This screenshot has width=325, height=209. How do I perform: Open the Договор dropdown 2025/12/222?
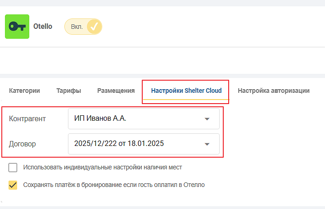pyautogui.click(x=144, y=144)
